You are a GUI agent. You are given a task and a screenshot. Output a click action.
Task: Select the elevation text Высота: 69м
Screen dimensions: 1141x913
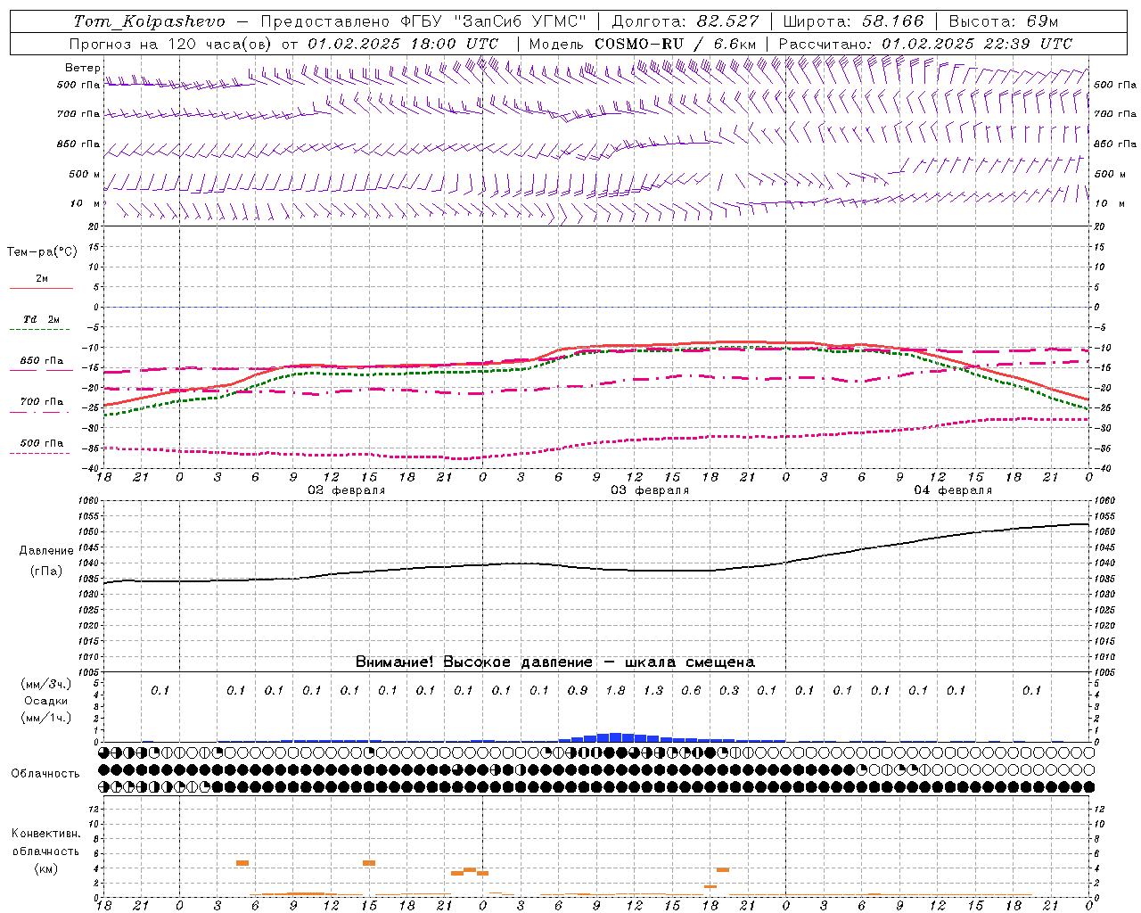1004,21
